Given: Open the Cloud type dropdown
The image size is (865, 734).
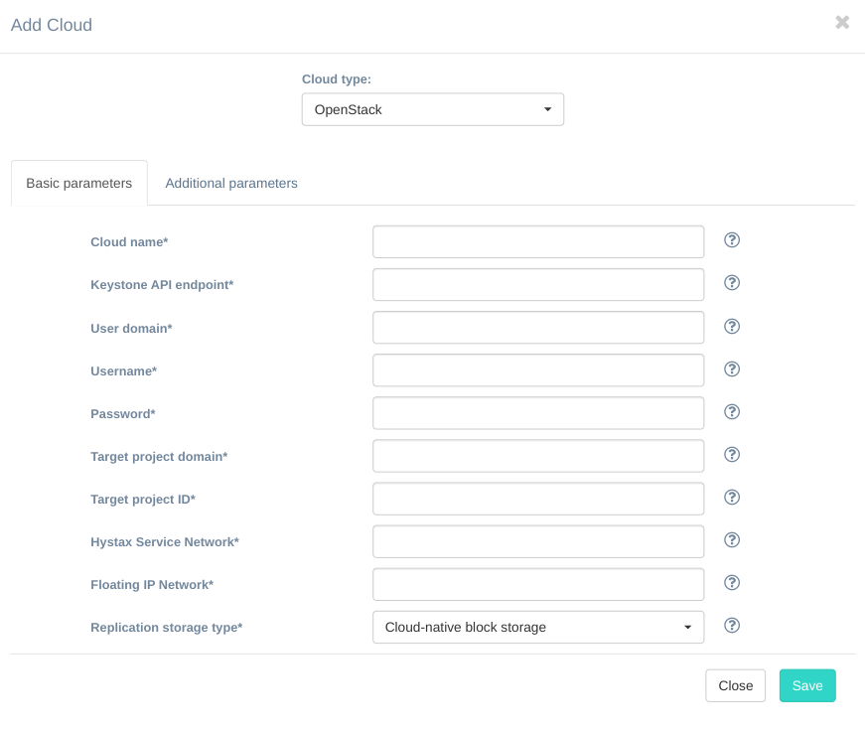Looking at the screenshot, I should tap(432, 109).
